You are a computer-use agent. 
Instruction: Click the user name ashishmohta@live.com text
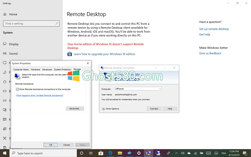(x=126, y=95)
